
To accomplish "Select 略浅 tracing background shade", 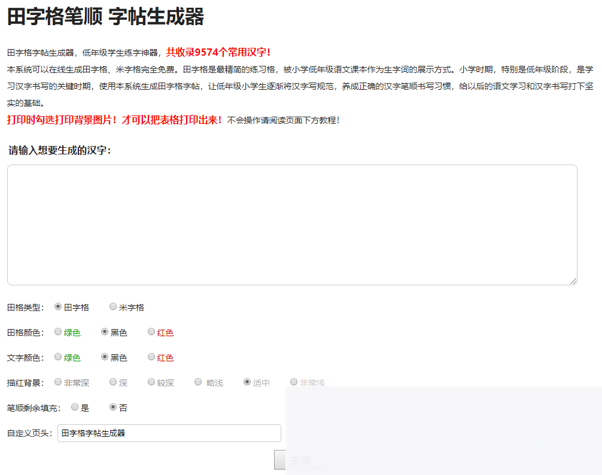I will point(197,382).
